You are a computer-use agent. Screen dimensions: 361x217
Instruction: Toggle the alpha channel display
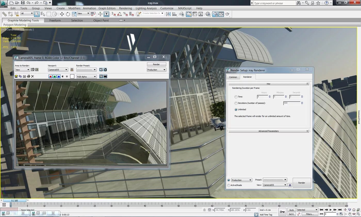pos(63,77)
